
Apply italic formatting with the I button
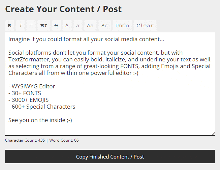(x=21, y=26)
